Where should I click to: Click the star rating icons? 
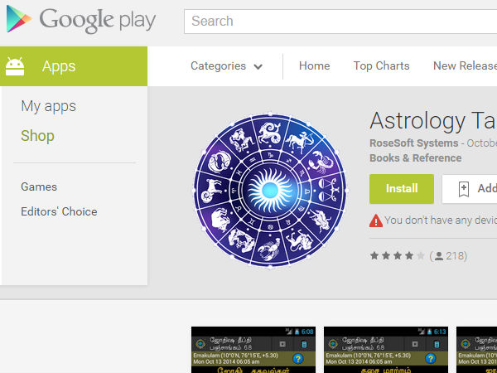(x=397, y=255)
